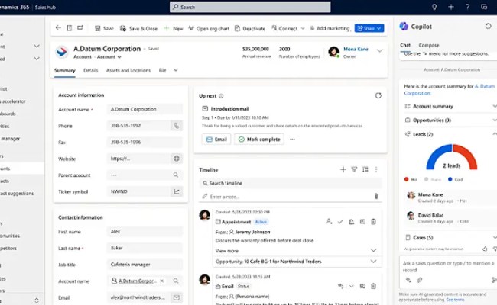
Task: Expand the Opportunity 10 Cafe BG-1 row
Action: tap(373, 262)
